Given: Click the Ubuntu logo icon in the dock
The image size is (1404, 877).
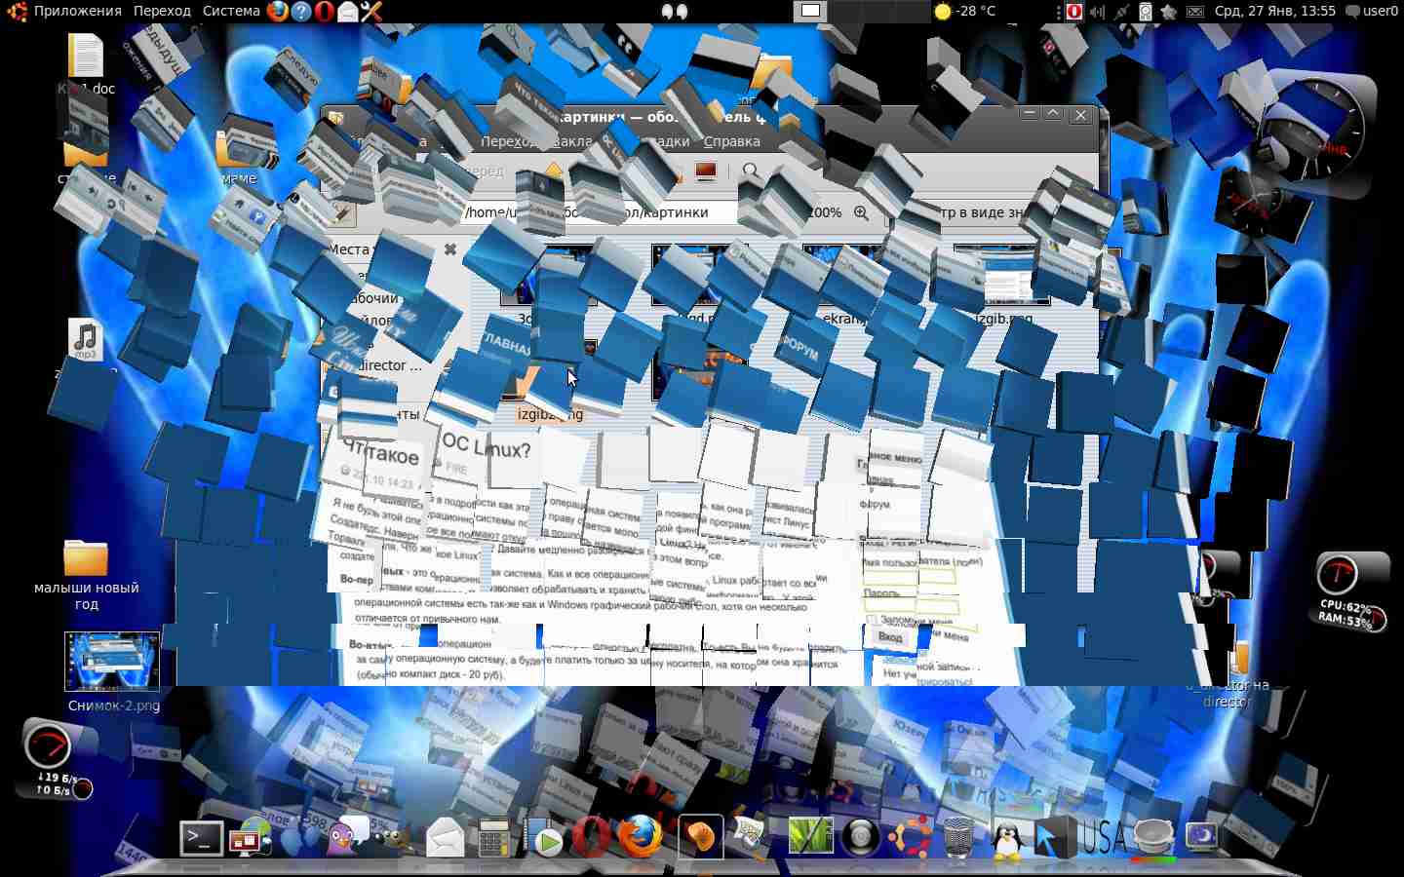Looking at the screenshot, I should pos(909,837).
